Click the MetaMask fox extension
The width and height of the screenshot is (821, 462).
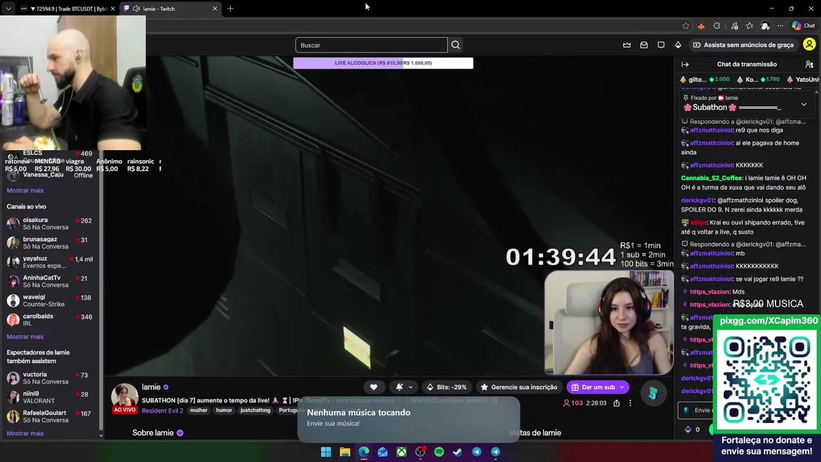(700, 26)
